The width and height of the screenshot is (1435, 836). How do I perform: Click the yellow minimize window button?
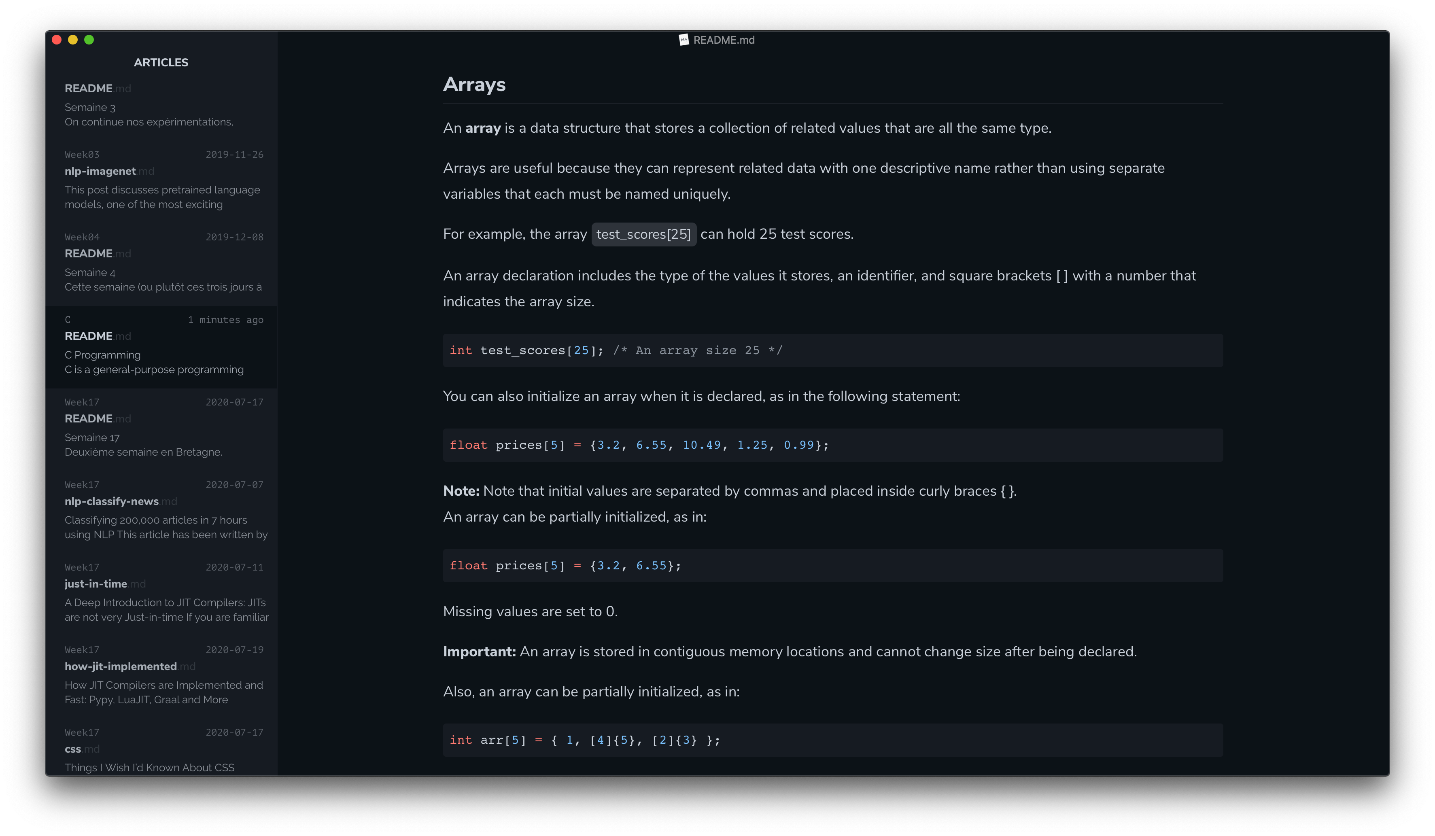(73, 40)
